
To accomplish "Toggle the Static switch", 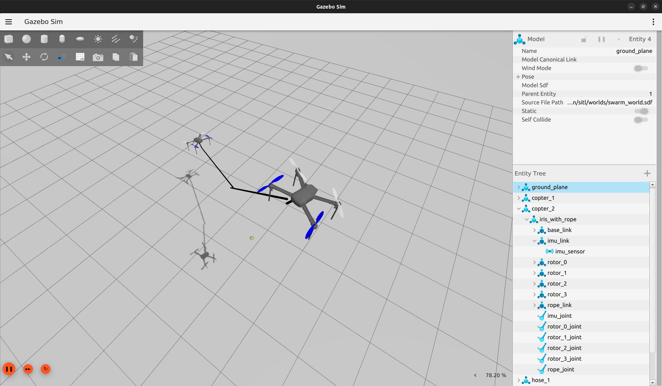I will click(x=641, y=111).
